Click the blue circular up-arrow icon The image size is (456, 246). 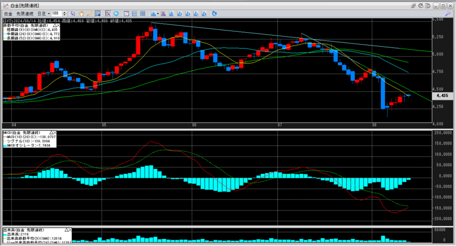pos(116,14)
